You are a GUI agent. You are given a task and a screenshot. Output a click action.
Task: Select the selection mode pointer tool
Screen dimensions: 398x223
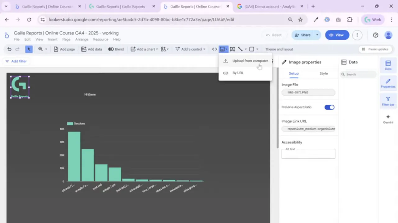tap(29, 49)
